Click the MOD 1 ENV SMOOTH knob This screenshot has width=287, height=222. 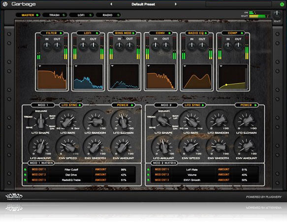pyautogui.click(x=96, y=147)
